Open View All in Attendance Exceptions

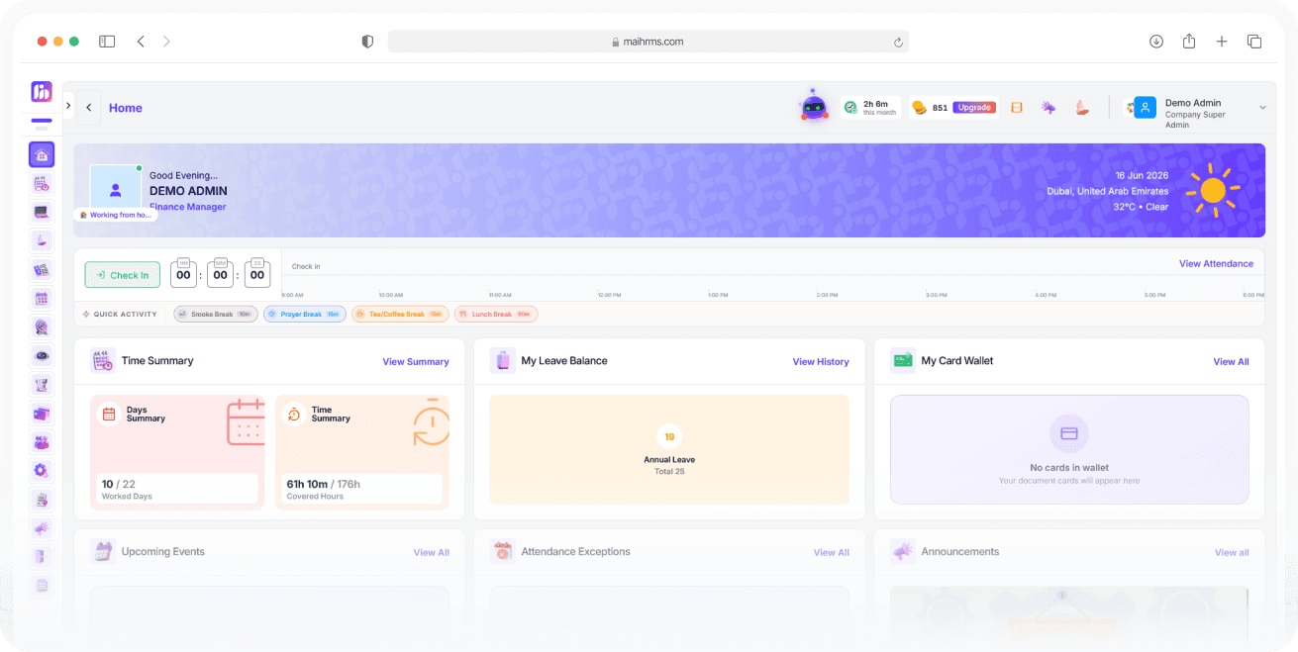tap(832, 552)
